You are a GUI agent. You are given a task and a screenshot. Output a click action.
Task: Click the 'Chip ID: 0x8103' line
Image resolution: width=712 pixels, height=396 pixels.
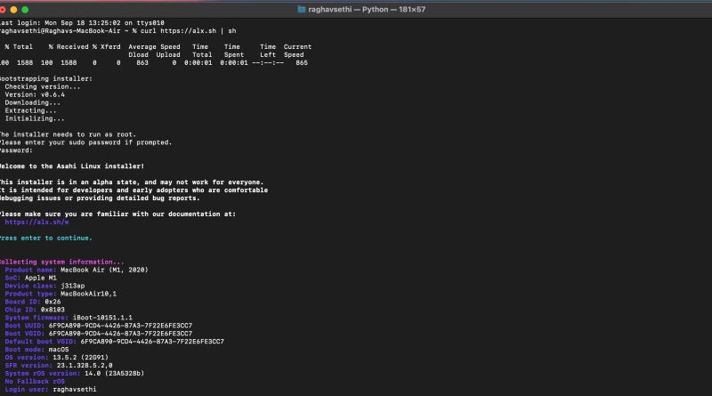(35, 310)
